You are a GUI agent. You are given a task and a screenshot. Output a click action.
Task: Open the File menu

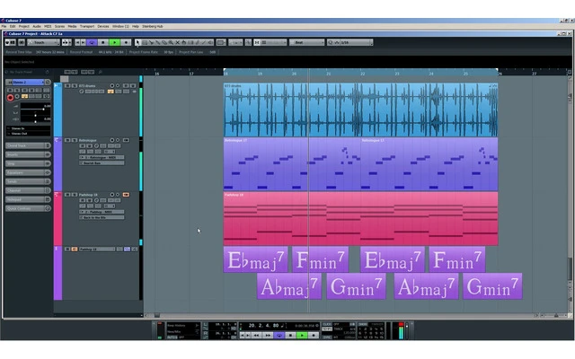pos(4,26)
